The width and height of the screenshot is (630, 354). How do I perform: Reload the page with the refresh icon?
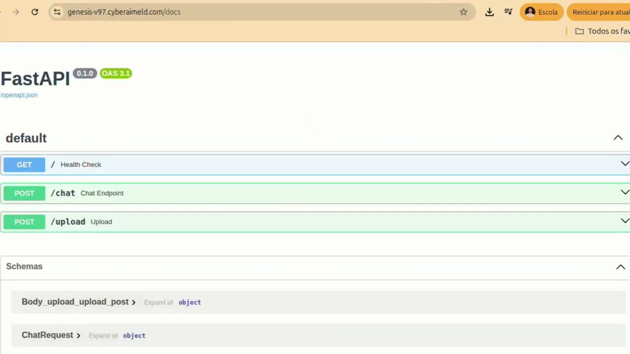[x=34, y=12]
